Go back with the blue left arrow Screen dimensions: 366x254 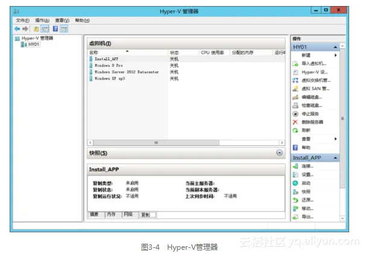tap(17, 29)
